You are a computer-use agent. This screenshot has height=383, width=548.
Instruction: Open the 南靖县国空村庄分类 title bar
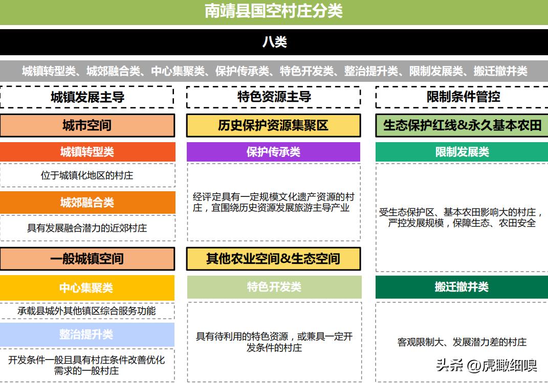click(274, 9)
